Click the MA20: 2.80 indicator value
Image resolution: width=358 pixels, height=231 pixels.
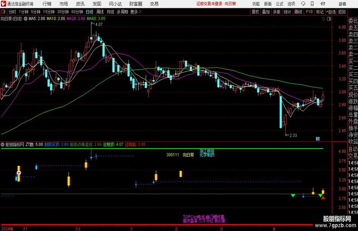[76, 19]
